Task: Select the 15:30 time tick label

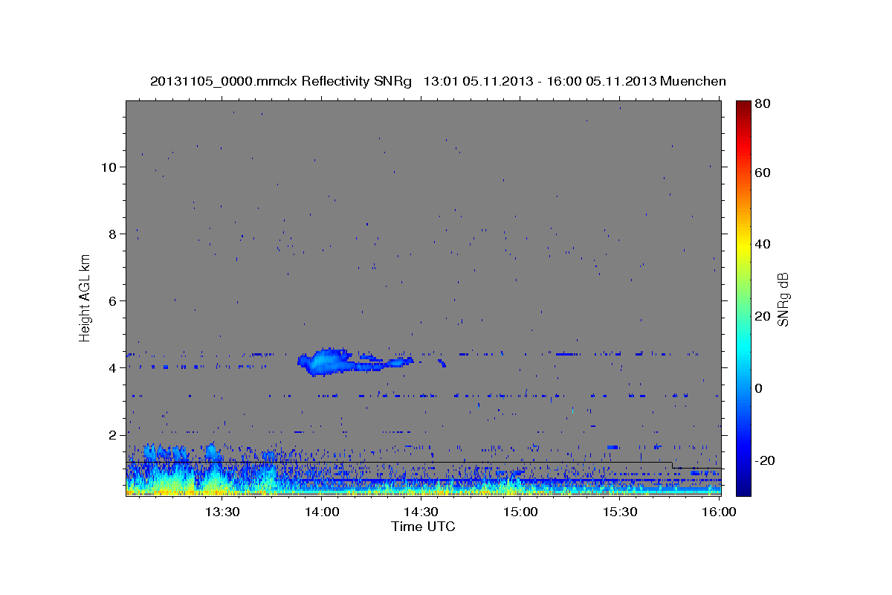Action: click(x=620, y=512)
